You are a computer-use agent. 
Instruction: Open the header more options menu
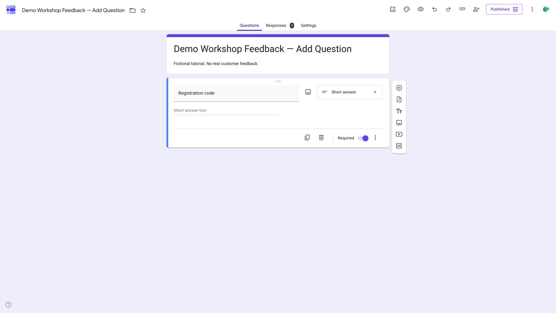pyautogui.click(x=532, y=9)
